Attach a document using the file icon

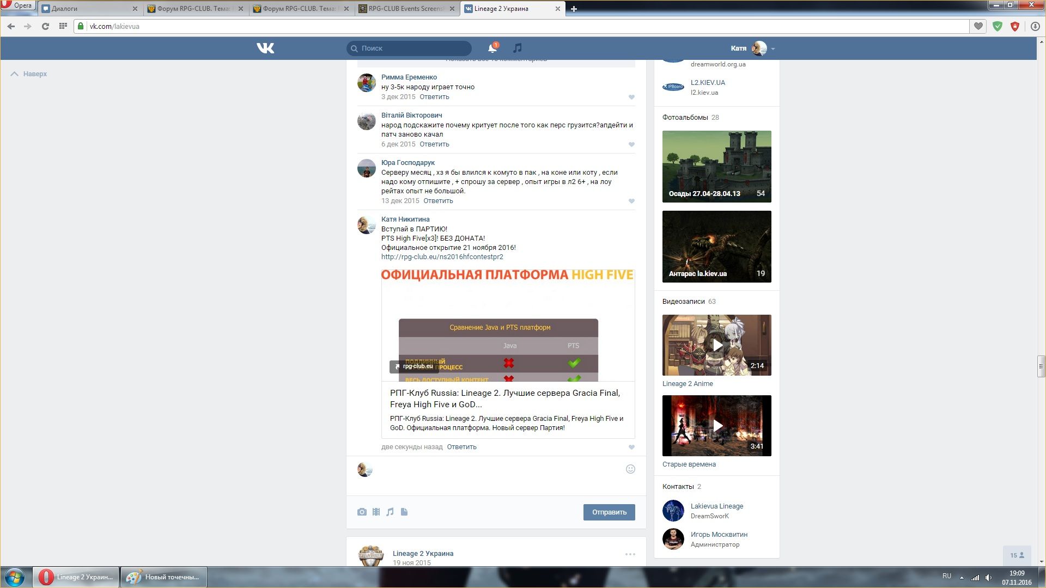point(404,512)
